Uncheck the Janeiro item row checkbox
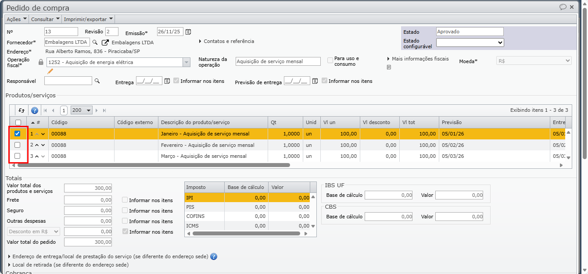The image size is (588, 274). coord(18,134)
